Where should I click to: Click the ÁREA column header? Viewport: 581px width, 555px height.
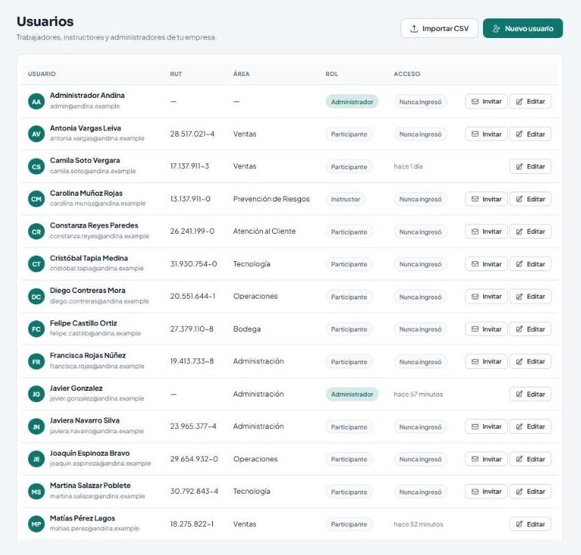click(241, 74)
